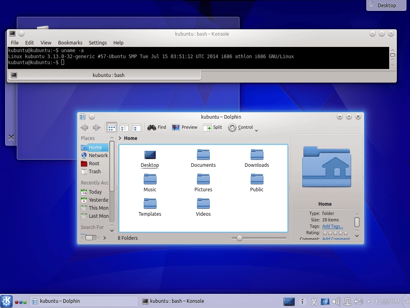Show hidden system tray icons arrow
410x308 pixels.
[369, 302]
